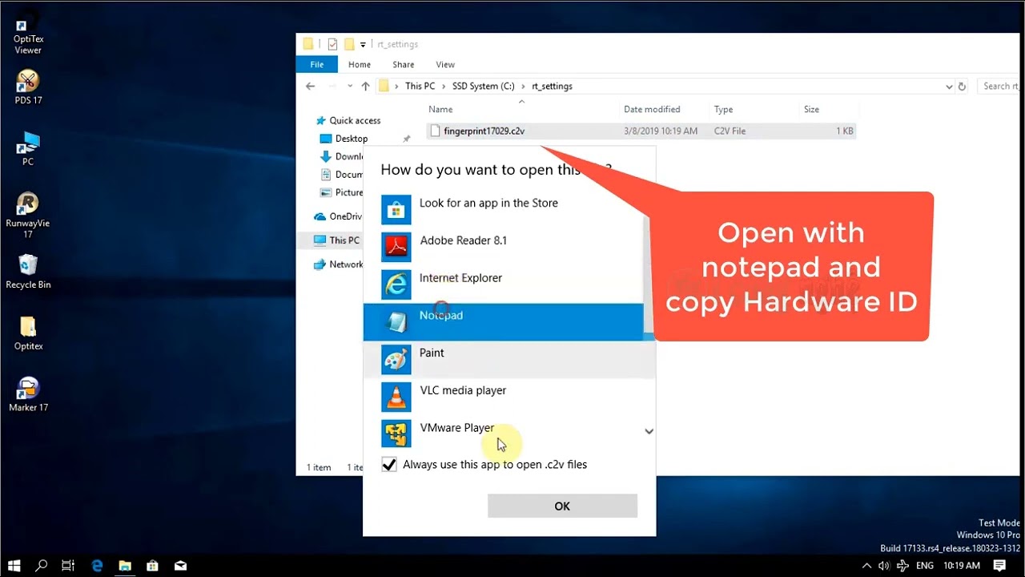Click SSD System (C:) breadcrumb
This screenshot has width=1025, height=577.
483,86
